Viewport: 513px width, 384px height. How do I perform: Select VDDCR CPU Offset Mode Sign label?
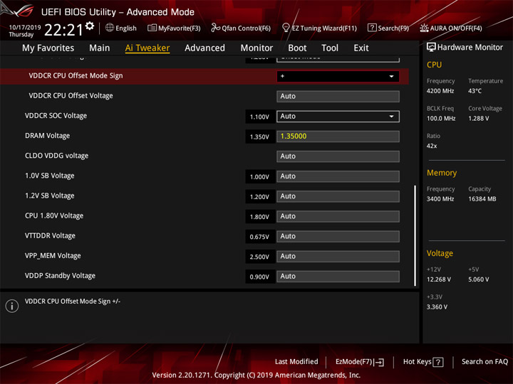76,76
